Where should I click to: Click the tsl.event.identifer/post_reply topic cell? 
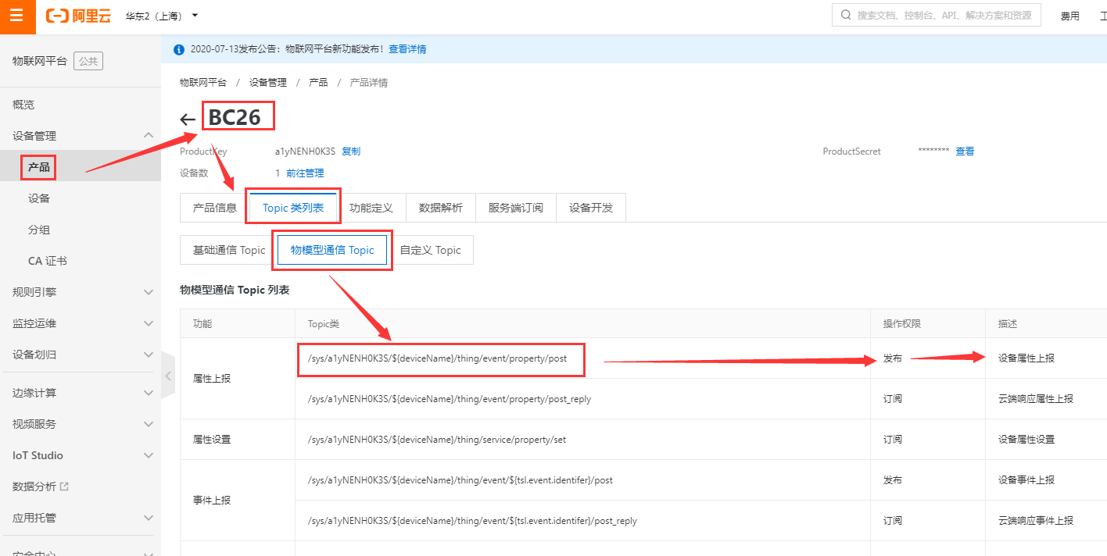click(x=583, y=521)
